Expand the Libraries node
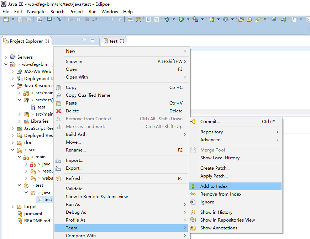Image resolution: width=310 pixels, height=239 pixels. click(19, 121)
